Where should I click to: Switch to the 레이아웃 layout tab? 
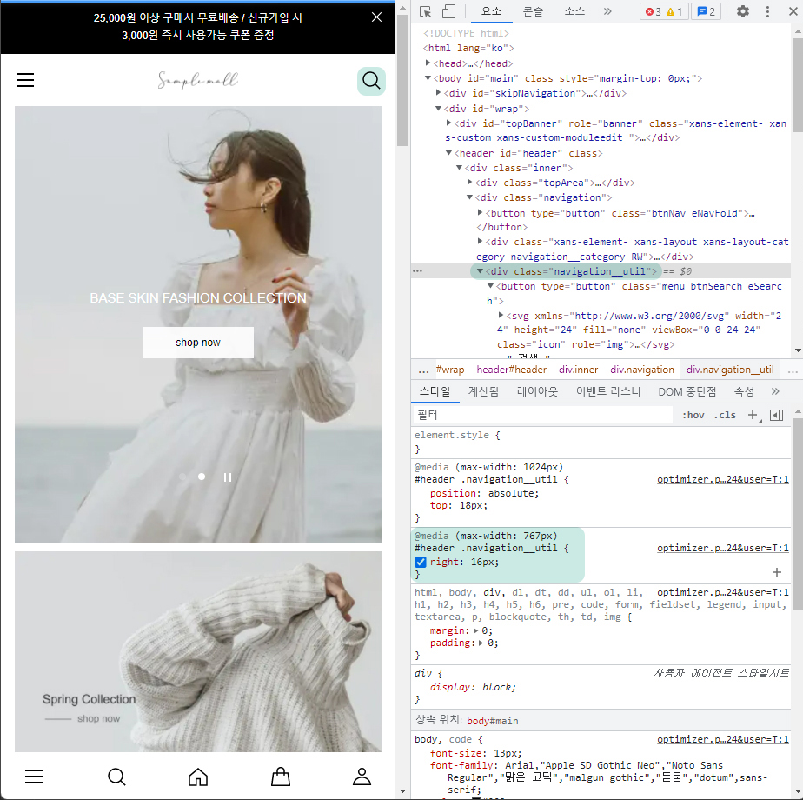537,391
